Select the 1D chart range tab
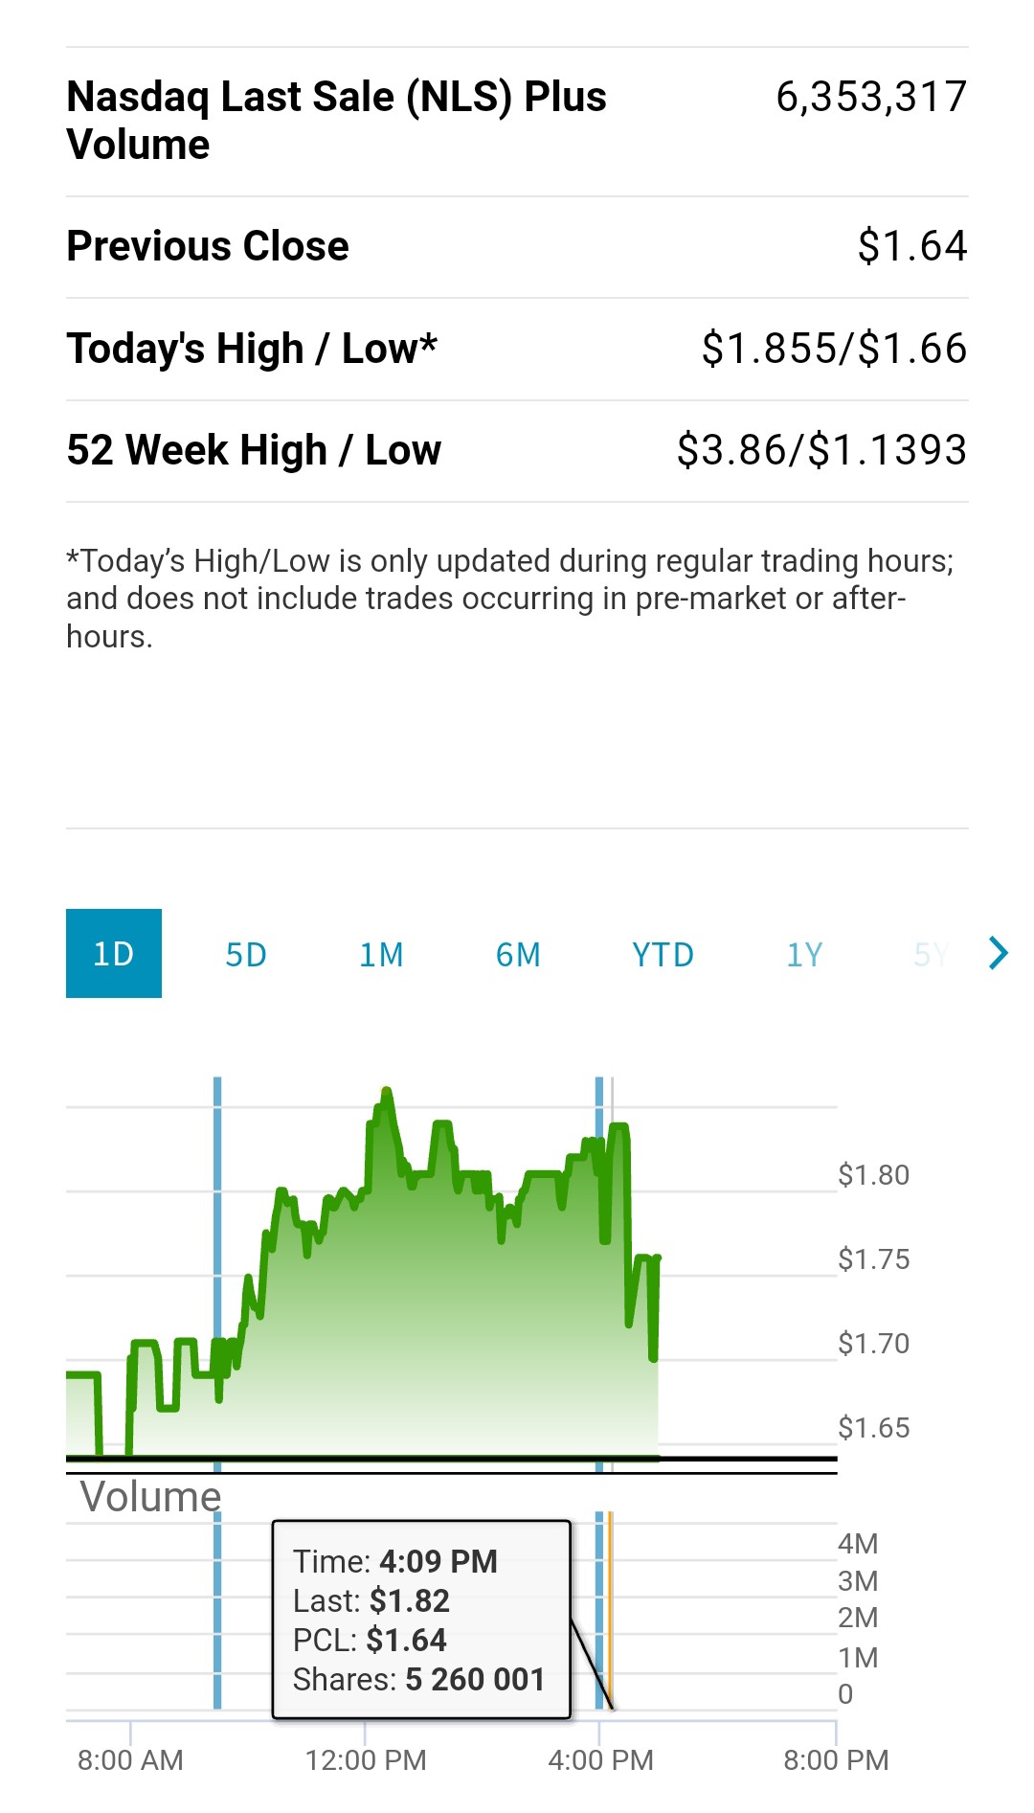 click(x=113, y=954)
